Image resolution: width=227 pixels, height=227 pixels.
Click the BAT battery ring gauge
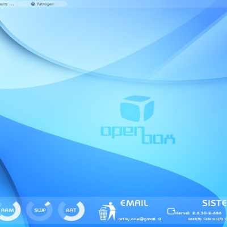point(72,211)
